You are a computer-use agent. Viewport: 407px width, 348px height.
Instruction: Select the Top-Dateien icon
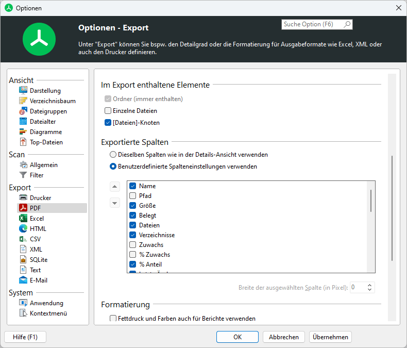click(x=23, y=142)
